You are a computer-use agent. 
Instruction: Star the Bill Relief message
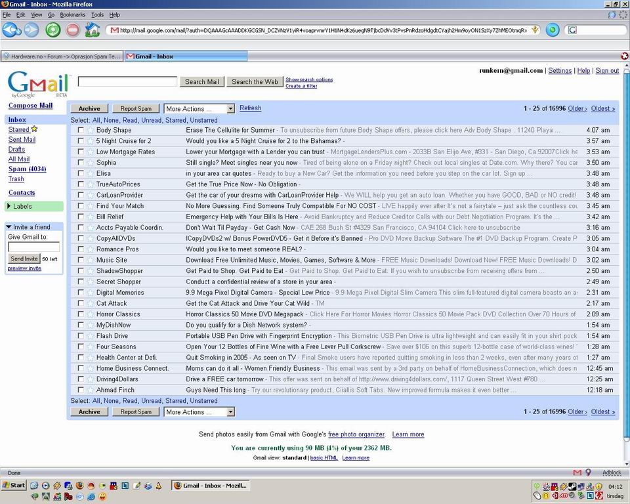[91, 217]
